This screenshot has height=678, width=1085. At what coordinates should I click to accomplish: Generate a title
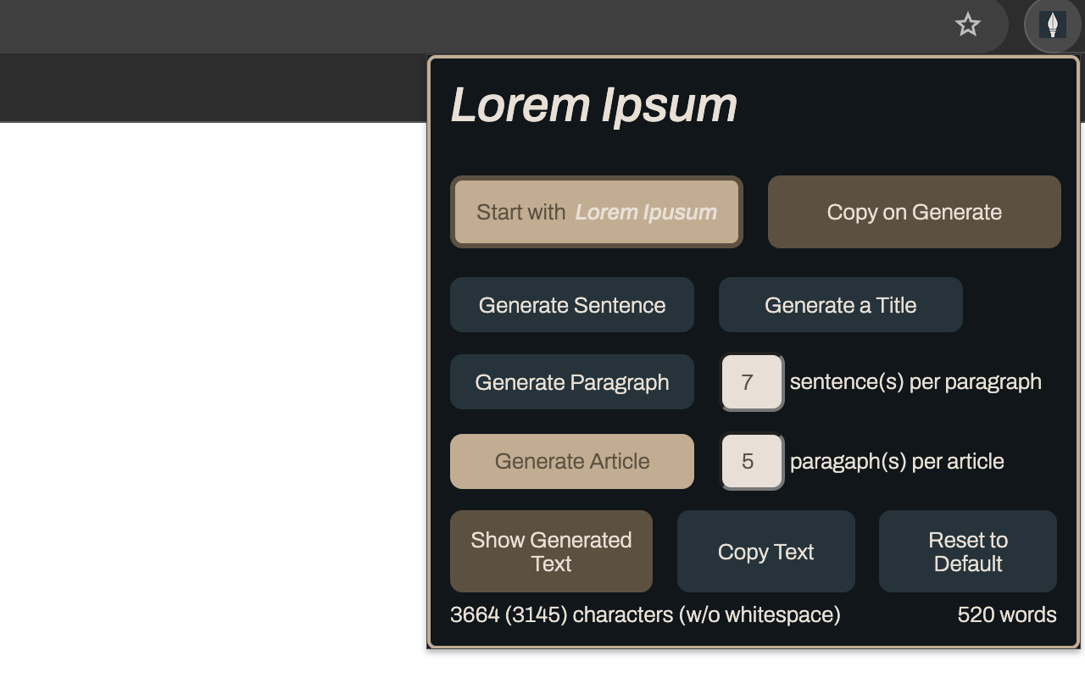(840, 304)
